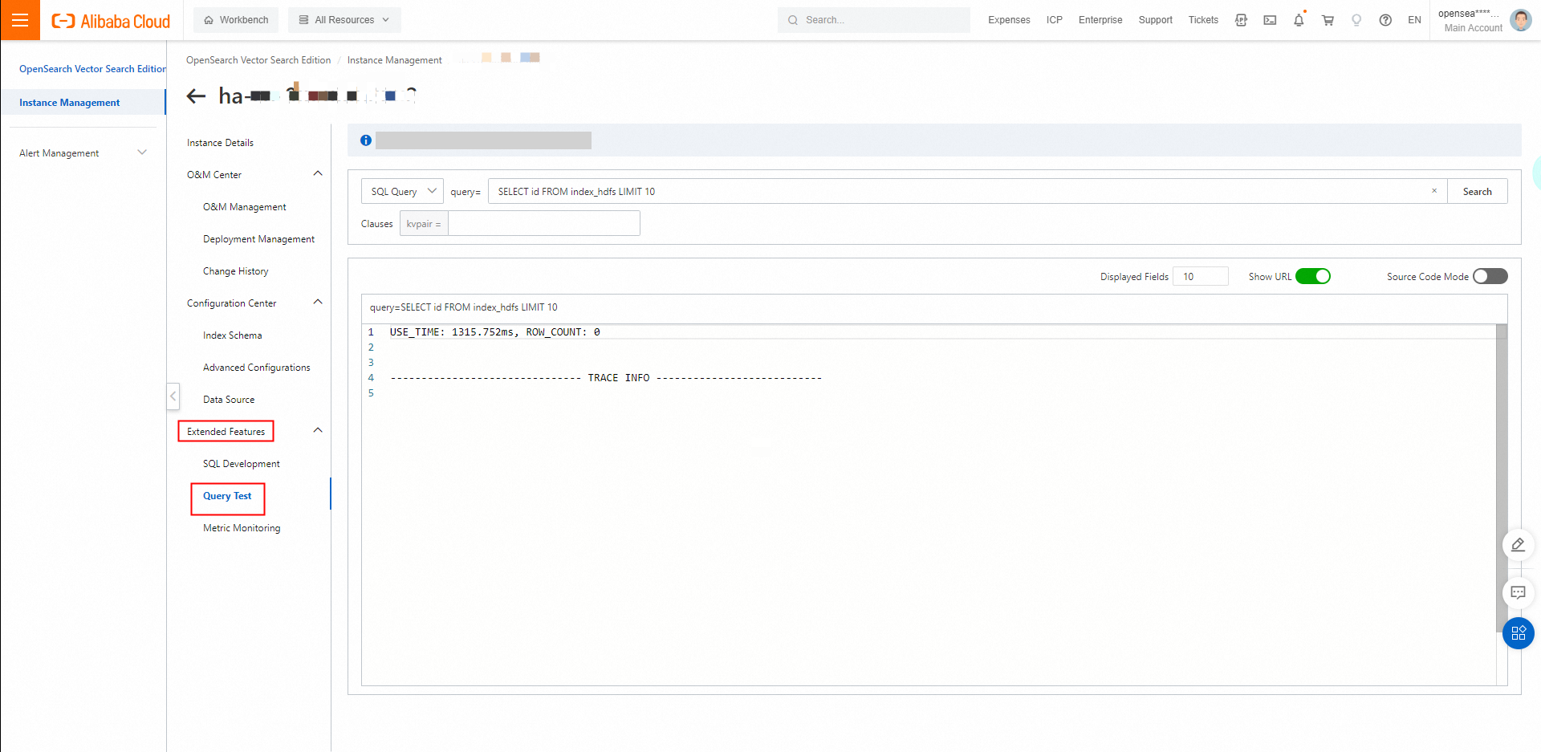Screen dimensions: 1541x752
Task: Select Instance Management in left navigation
Action: 83,103
